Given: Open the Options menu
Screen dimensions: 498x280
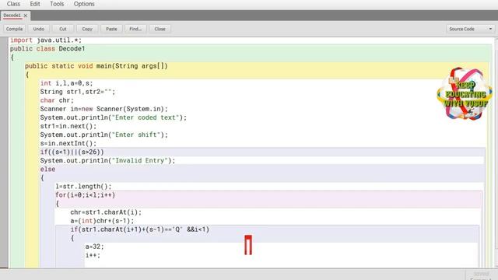Looking at the screenshot, I should tap(84, 4).
